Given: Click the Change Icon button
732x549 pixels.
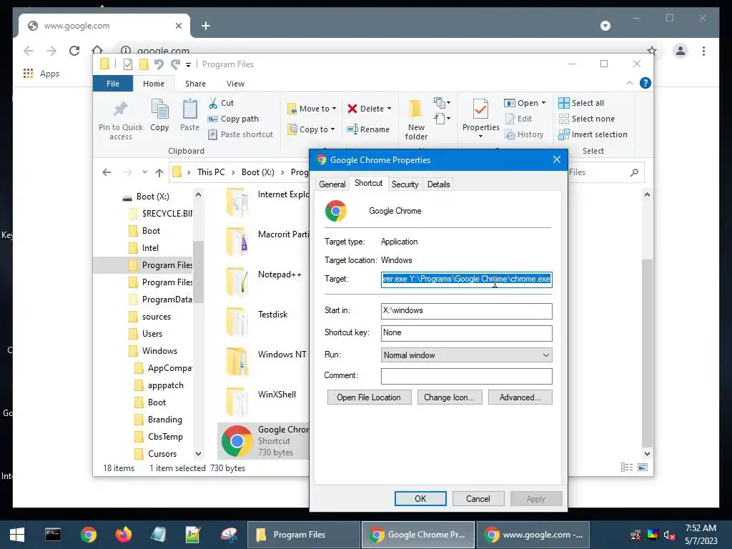Looking at the screenshot, I should [x=449, y=397].
